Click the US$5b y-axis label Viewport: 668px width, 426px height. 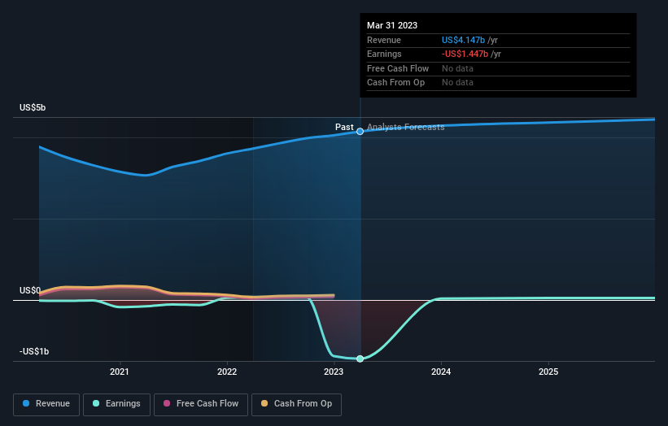tap(33, 107)
